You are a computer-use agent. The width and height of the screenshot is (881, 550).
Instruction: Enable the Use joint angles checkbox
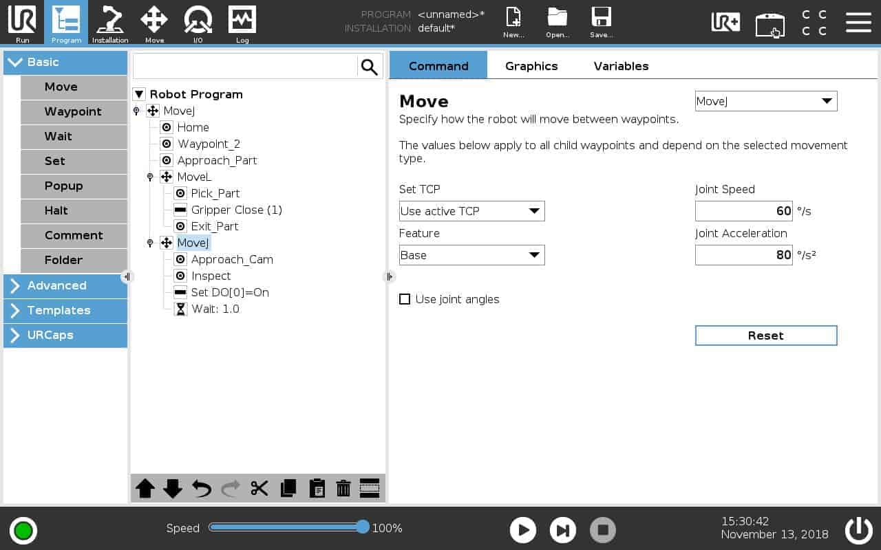(405, 299)
